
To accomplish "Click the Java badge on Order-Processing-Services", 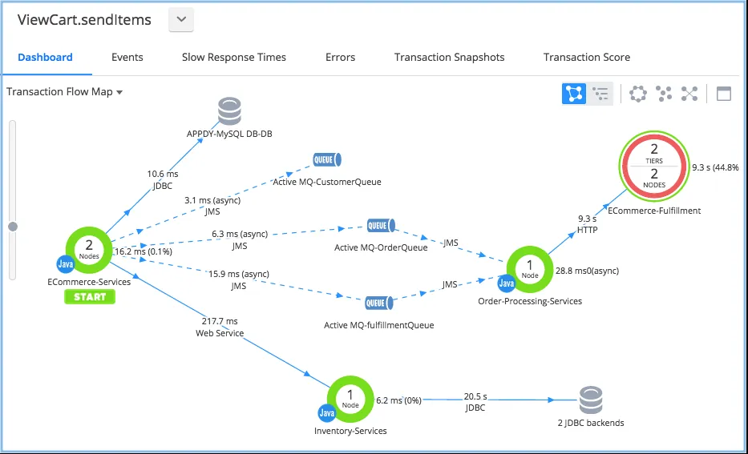I will click(506, 283).
